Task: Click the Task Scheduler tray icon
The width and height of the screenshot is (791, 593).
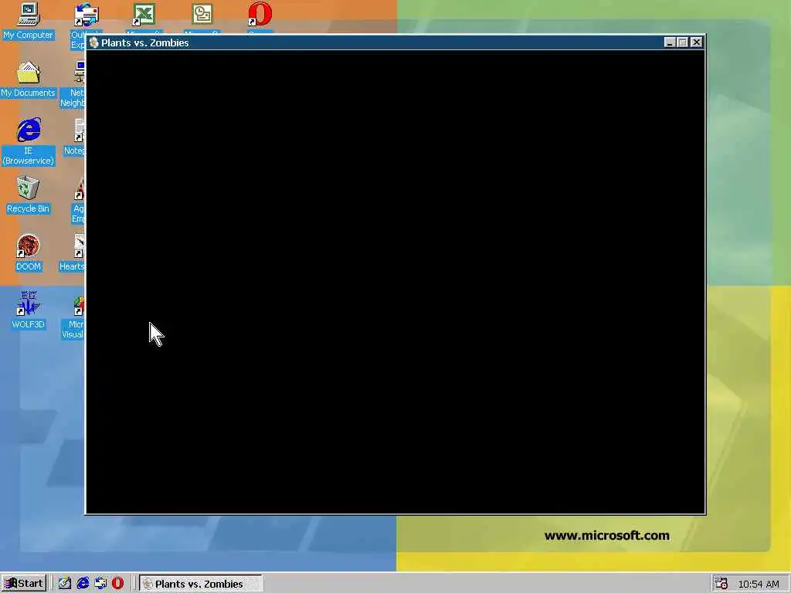Action: pyautogui.click(x=721, y=584)
